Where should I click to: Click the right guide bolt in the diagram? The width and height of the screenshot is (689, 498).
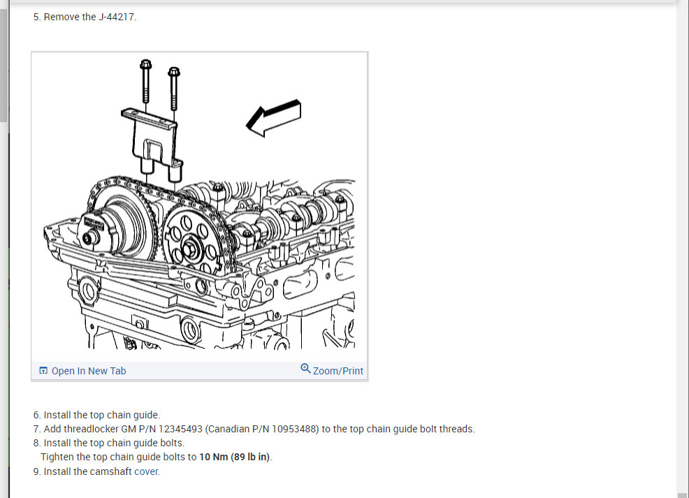[x=174, y=88]
